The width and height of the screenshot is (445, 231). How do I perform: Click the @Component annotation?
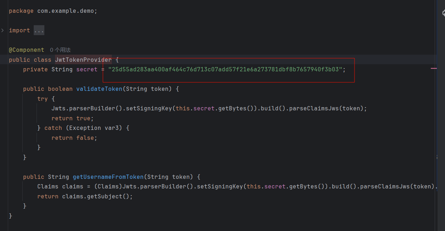pyautogui.click(x=27, y=50)
